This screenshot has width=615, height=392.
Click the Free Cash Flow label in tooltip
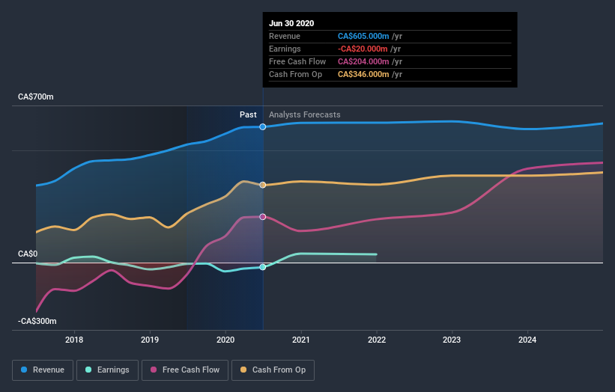(297, 62)
